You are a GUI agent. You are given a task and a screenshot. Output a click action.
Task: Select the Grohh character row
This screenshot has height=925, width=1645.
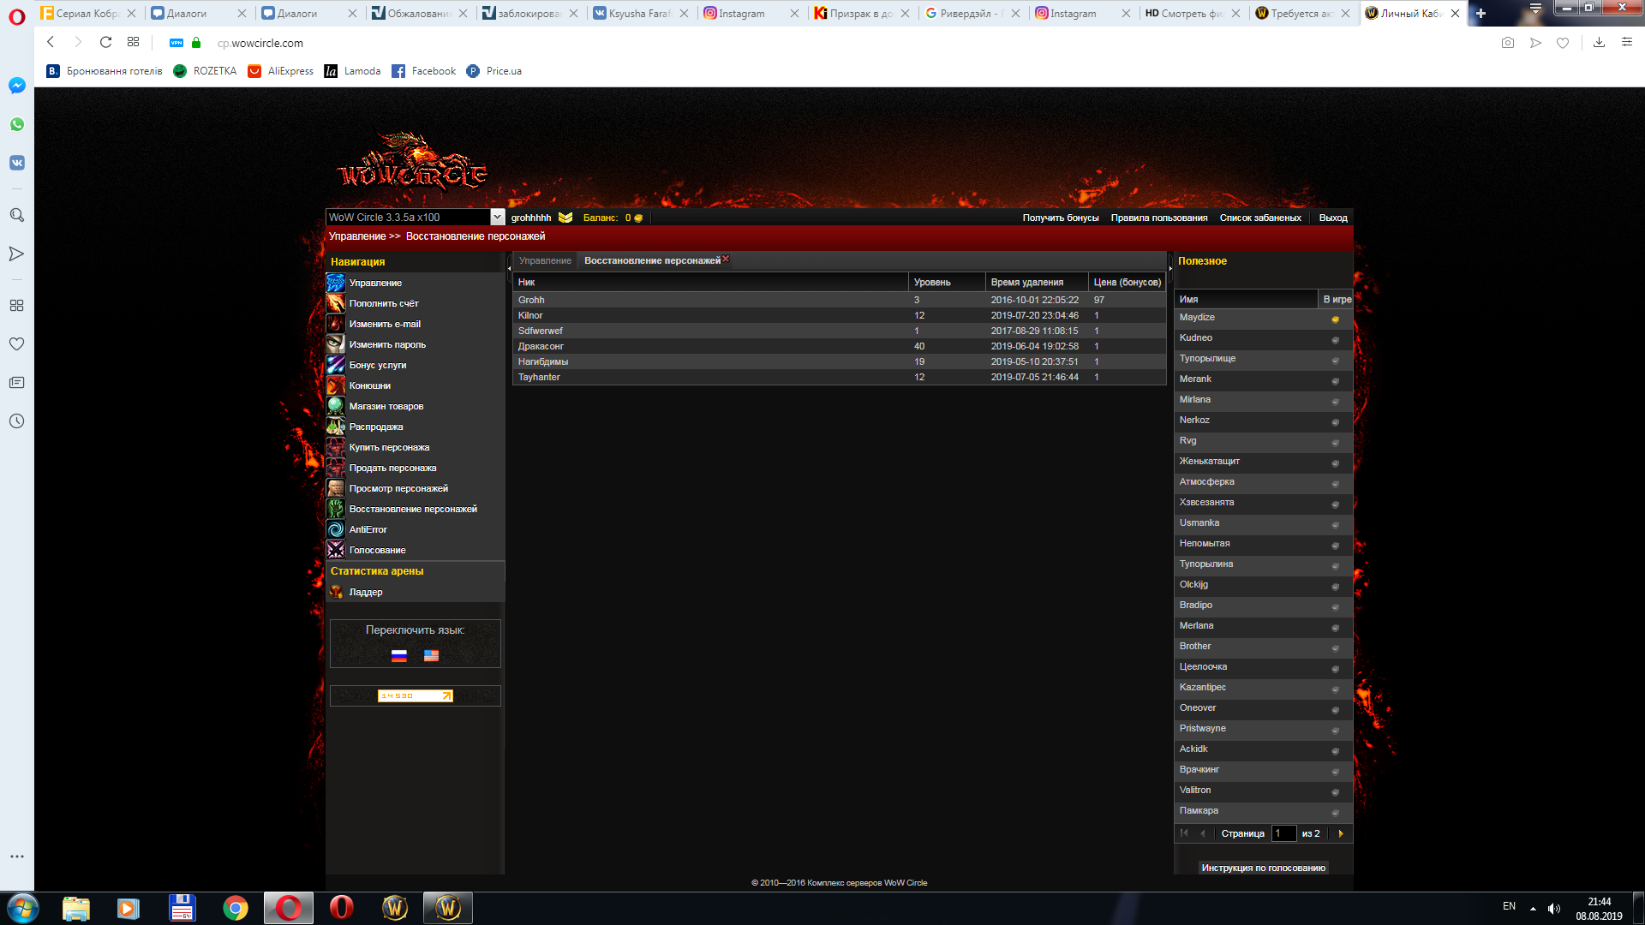(531, 300)
